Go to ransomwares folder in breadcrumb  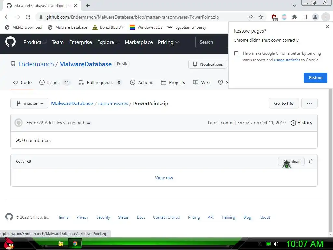[113, 103]
